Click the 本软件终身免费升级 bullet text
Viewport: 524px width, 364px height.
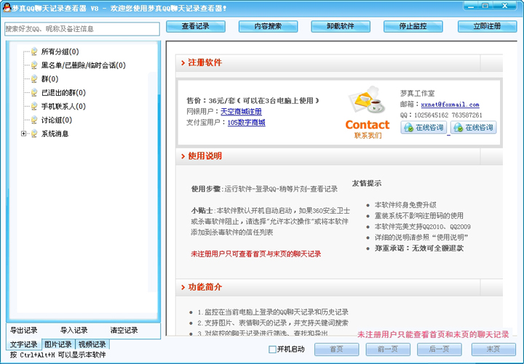coord(405,205)
